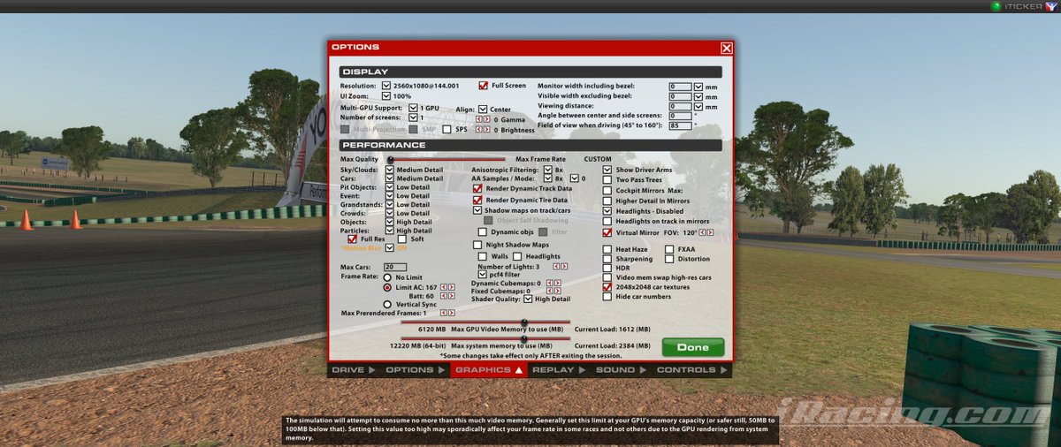Switch to the Drive tab
Viewport: 1061px width, 447px height.
click(x=353, y=370)
